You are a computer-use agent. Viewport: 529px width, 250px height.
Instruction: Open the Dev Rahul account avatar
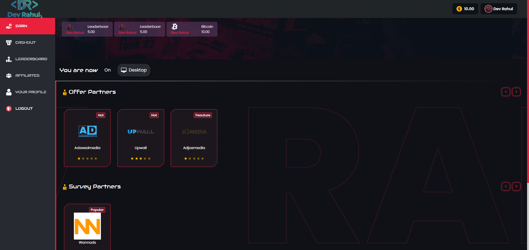pos(488,9)
